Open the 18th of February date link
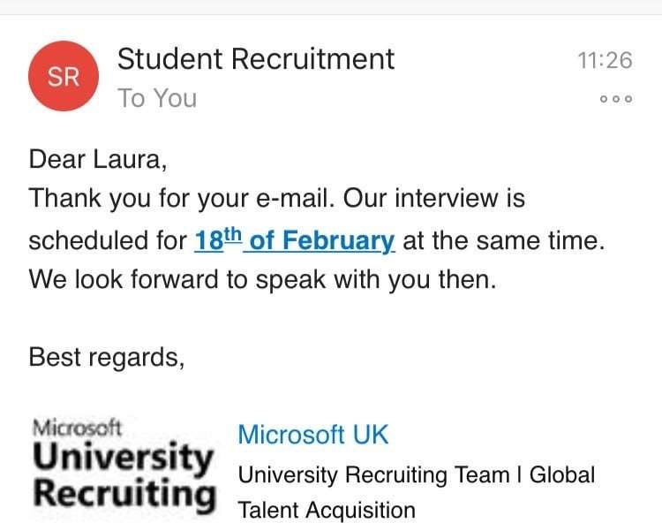This screenshot has width=662, height=523. pyautogui.click(x=294, y=240)
